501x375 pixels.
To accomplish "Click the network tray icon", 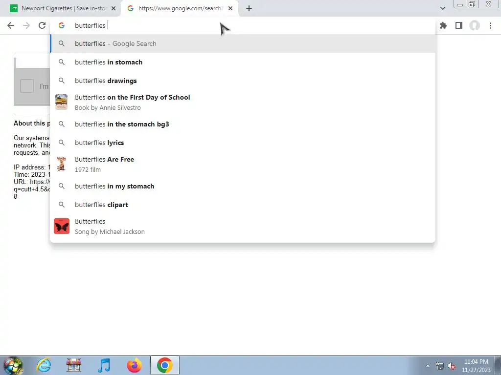I will [x=440, y=366].
